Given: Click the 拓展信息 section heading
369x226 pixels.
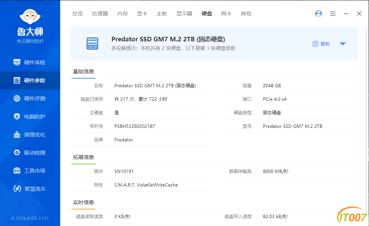Looking at the screenshot, I should (x=83, y=157).
